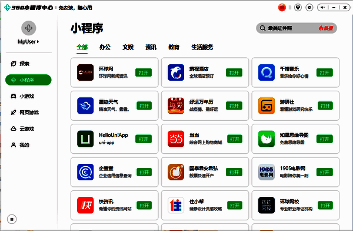The width and height of the screenshot is (353, 231).
Task: Click the title bar icon beside the red badge
Action: point(298,8)
